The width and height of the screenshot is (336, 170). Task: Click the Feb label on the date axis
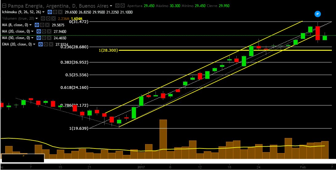(x=302, y=167)
